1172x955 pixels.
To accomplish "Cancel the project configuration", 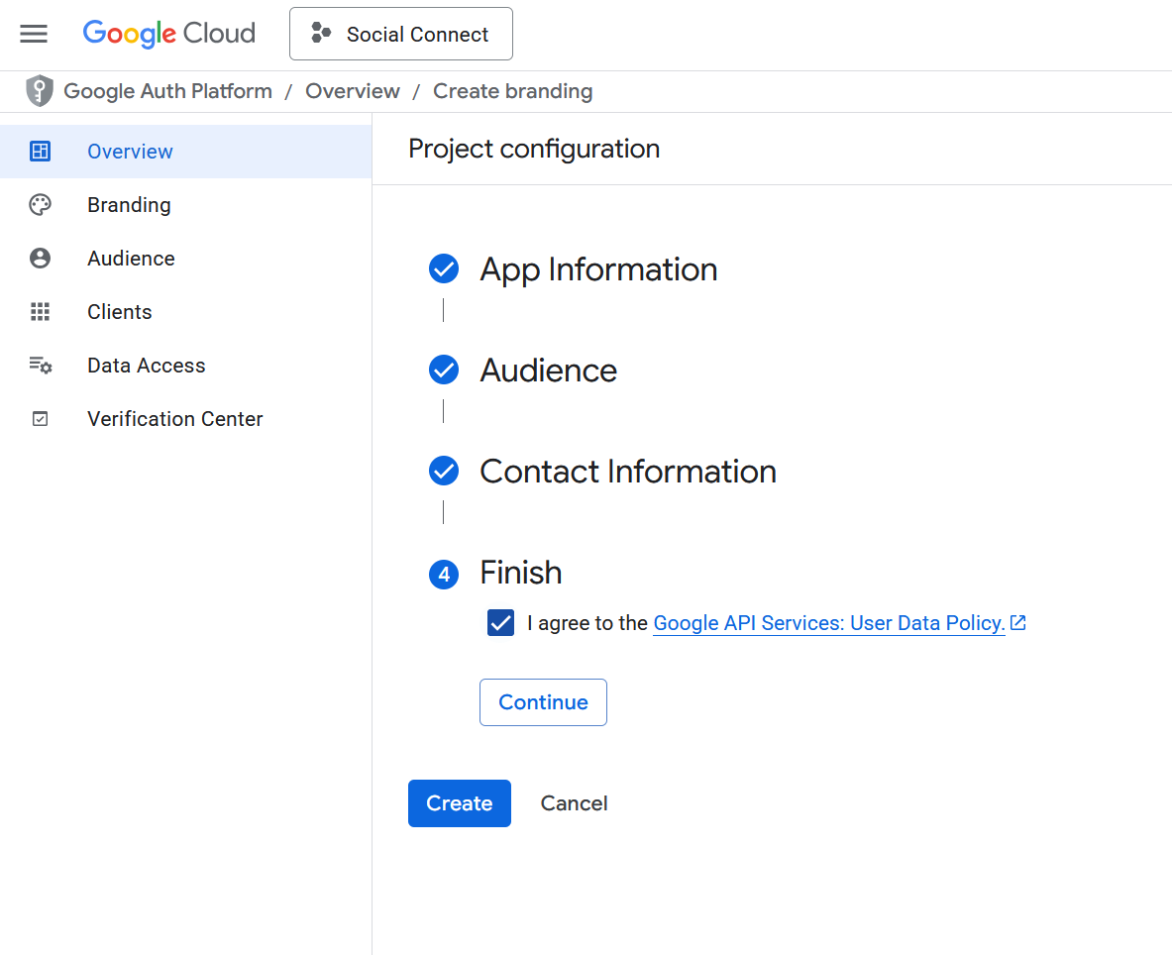I will tap(574, 803).
